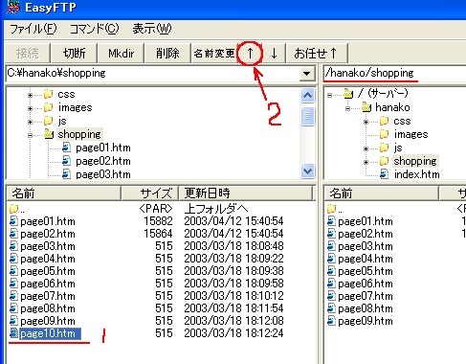Viewport: 466px width, 364px height.
Task: Select page03.htm in the server file list
Action: [x=366, y=246]
